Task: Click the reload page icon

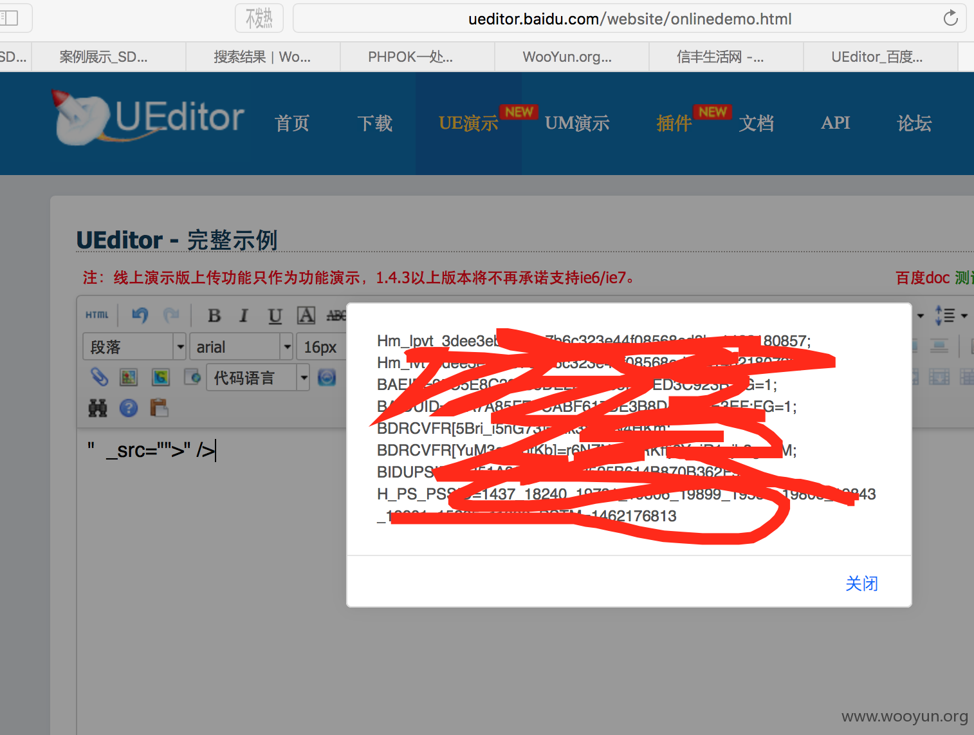Action: tap(950, 18)
